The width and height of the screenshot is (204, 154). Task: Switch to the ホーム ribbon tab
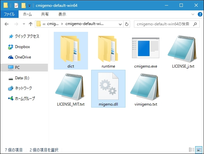click(27, 14)
